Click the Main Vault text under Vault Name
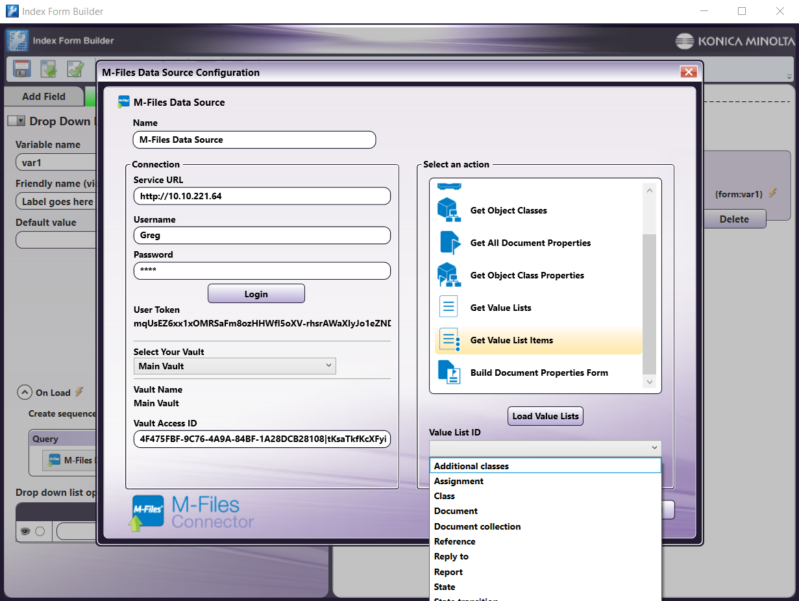The width and height of the screenshot is (799, 601). tap(156, 403)
